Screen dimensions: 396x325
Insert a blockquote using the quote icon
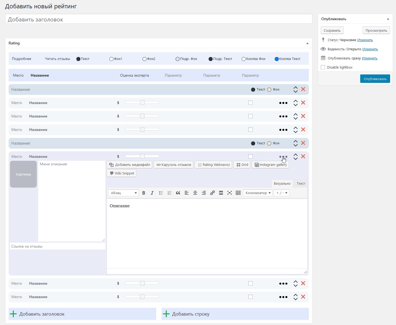178,193
